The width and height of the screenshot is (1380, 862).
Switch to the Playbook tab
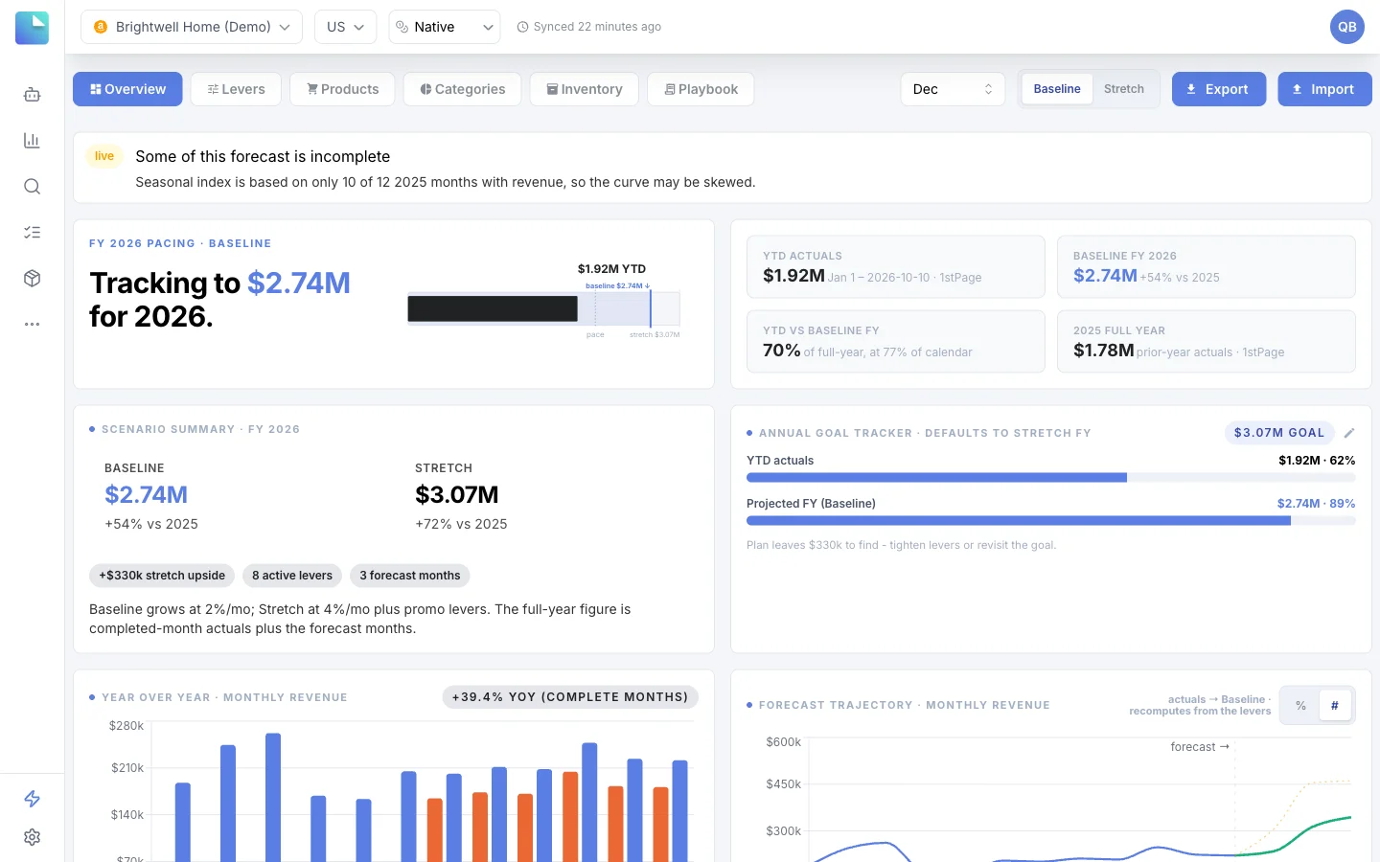[x=701, y=89]
